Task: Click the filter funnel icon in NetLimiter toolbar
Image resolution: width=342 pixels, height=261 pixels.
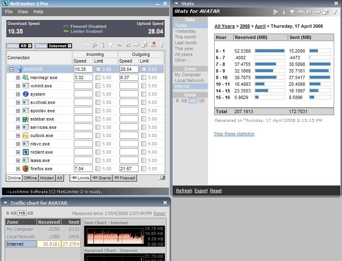Action: (111, 45)
